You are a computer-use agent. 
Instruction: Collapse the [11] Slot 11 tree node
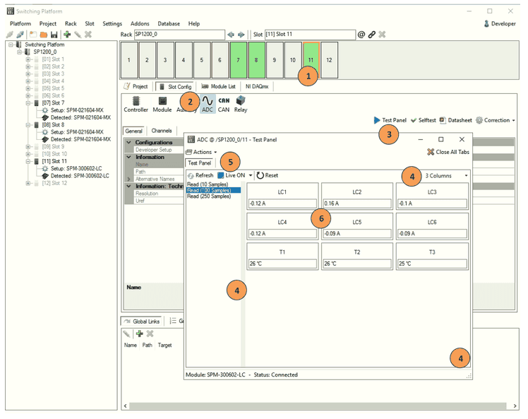pyautogui.click(x=29, y=162)
